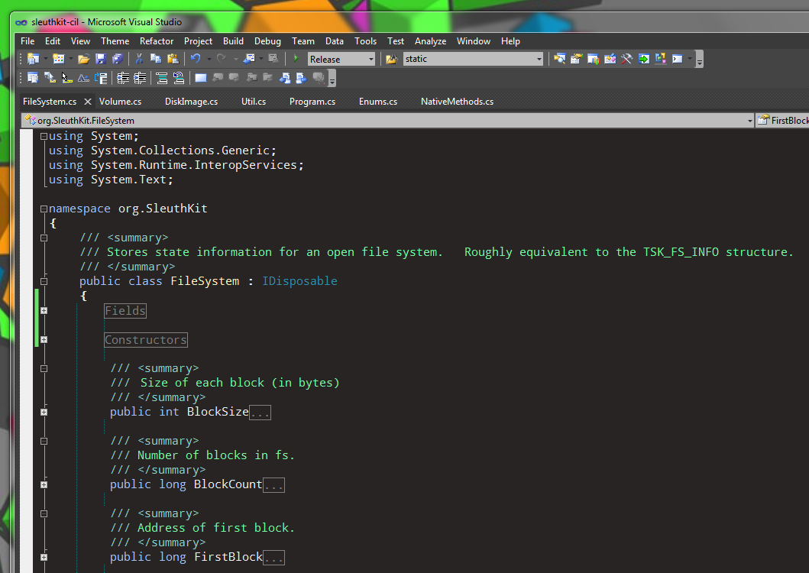Start debugging with the green play icon
809x573 pixels.
296,59
